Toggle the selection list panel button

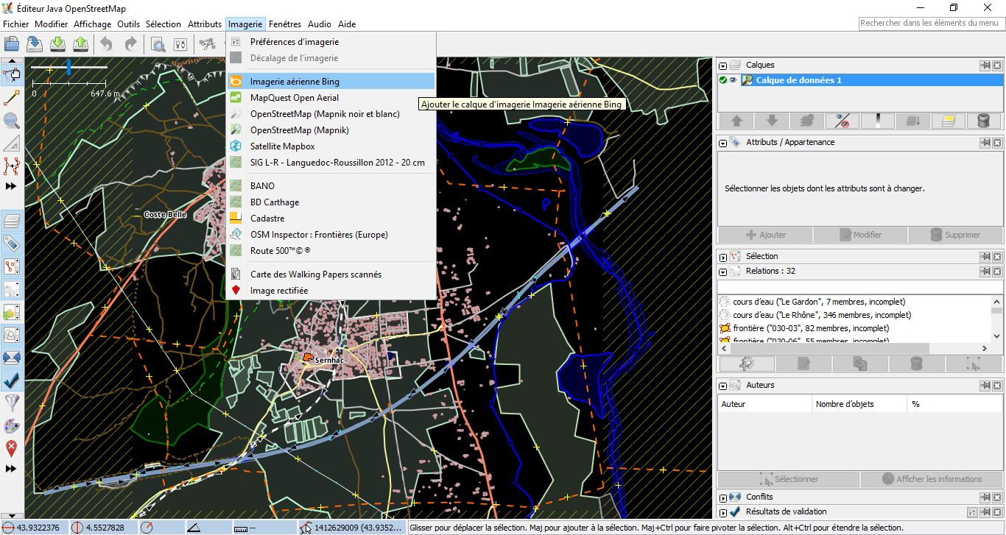pyautogui.click(x=12, y=266)
